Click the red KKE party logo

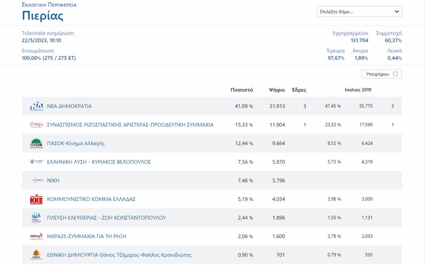[x=36, y=199]
